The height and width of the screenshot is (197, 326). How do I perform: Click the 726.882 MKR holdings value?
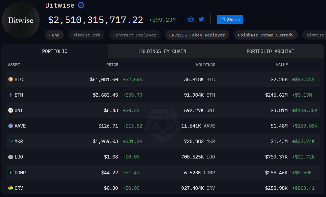tap(199, 141)
